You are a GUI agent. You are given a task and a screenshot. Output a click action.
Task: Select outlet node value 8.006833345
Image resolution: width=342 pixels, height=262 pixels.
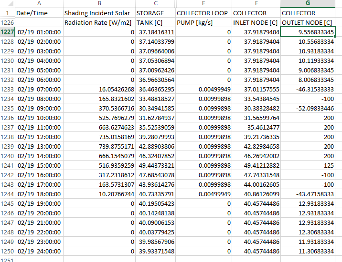(308, 80)
